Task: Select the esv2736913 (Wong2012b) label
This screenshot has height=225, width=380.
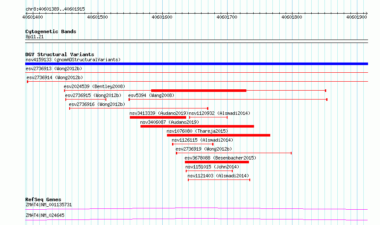Action: pos(54,68)
